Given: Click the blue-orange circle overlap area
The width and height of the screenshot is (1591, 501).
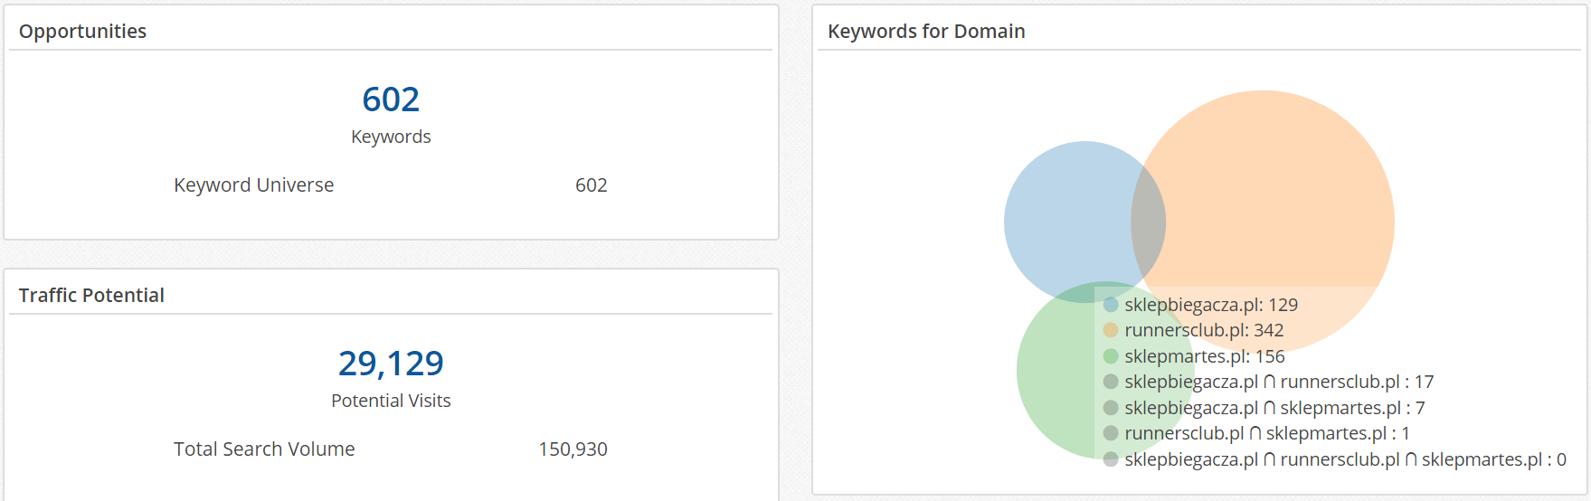Looking at the screenshot, I should [1149, 222].
